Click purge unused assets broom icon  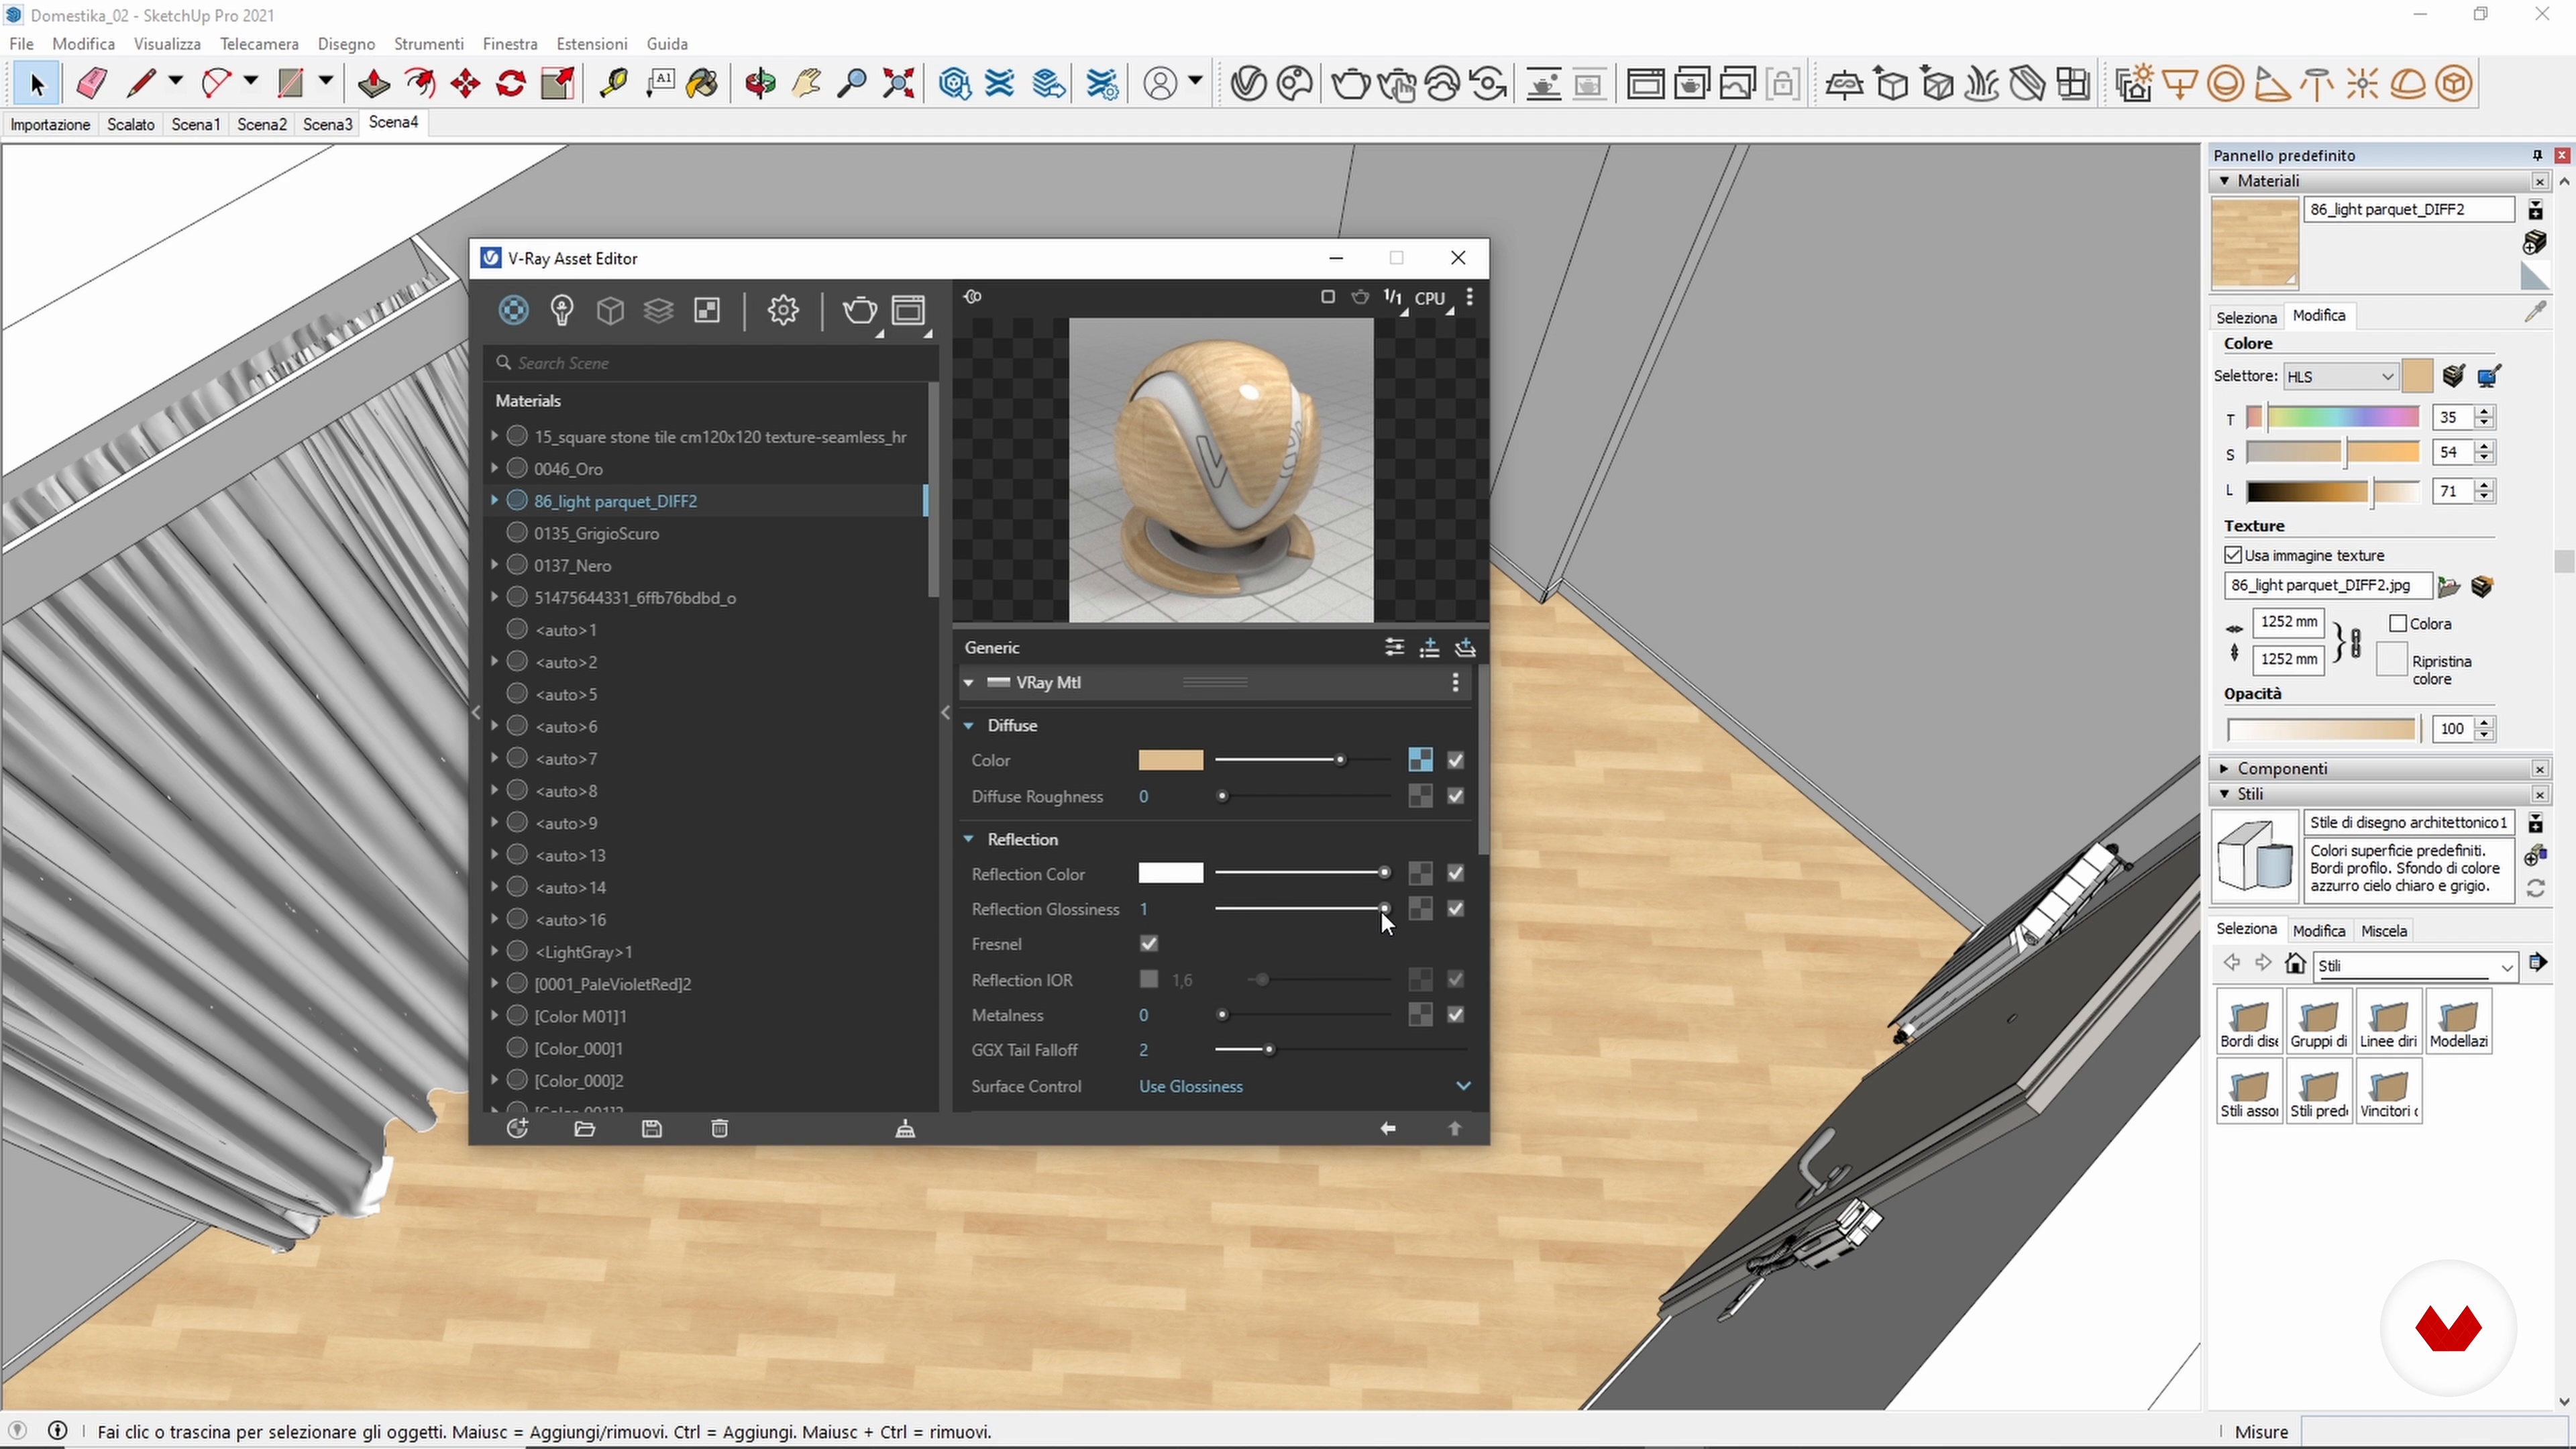click(x=905, y=1129)
